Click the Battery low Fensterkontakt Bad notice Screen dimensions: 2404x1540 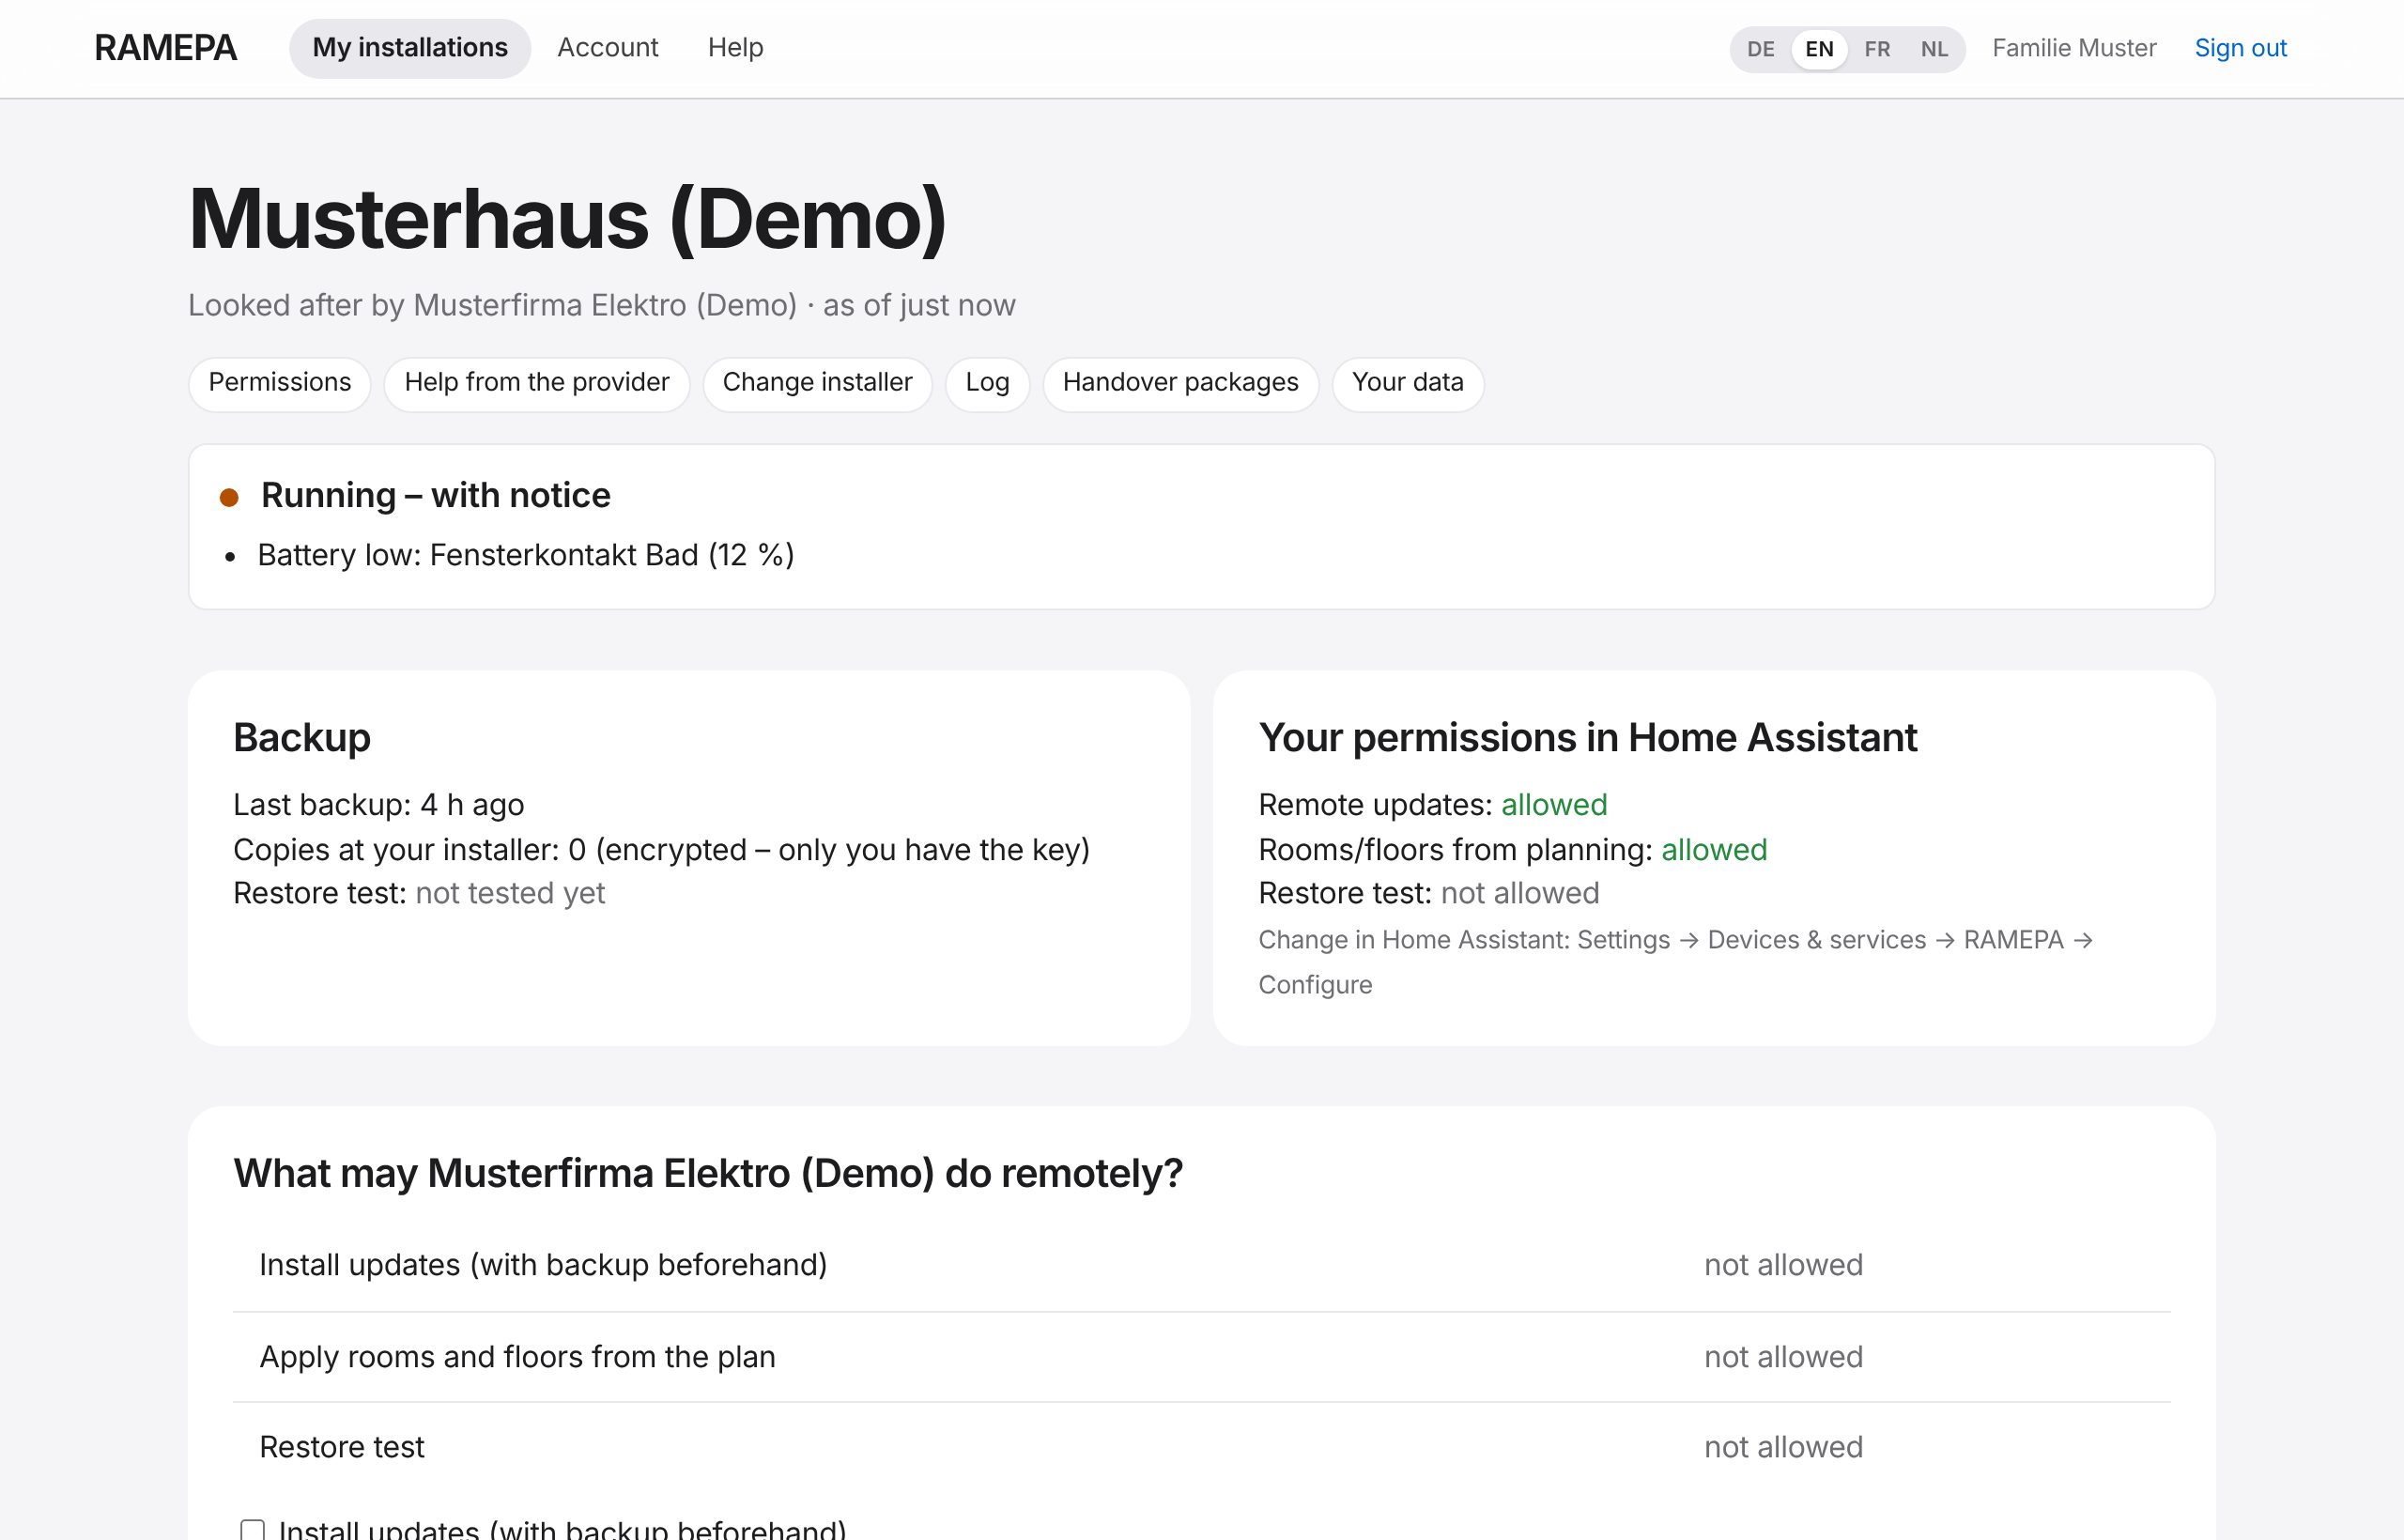[x=526, y=555]
